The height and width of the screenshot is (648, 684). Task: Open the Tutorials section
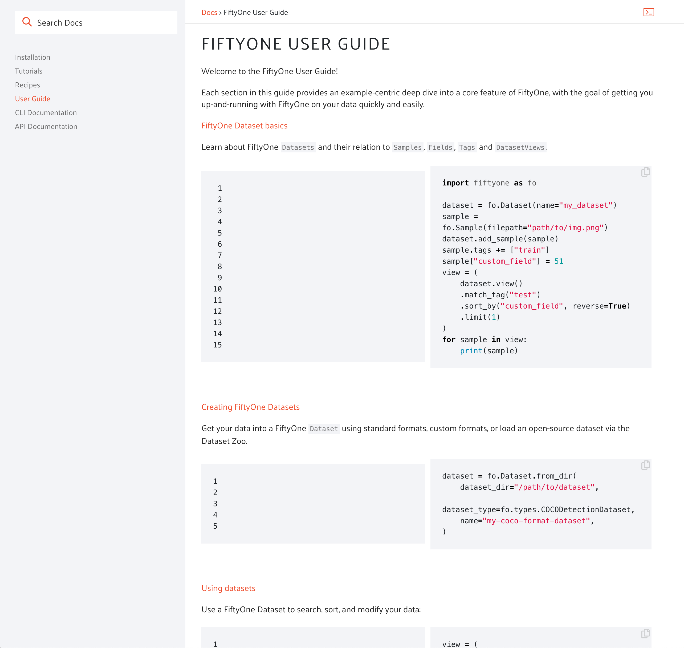point(29,71)
